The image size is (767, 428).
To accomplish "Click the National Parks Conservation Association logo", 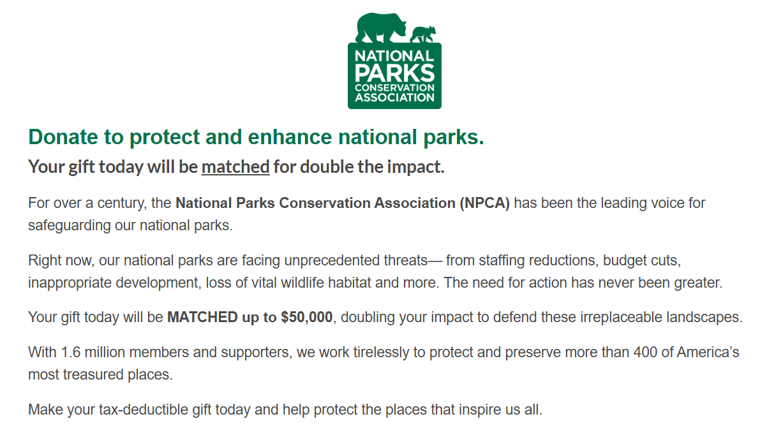I will coord(394,70).
